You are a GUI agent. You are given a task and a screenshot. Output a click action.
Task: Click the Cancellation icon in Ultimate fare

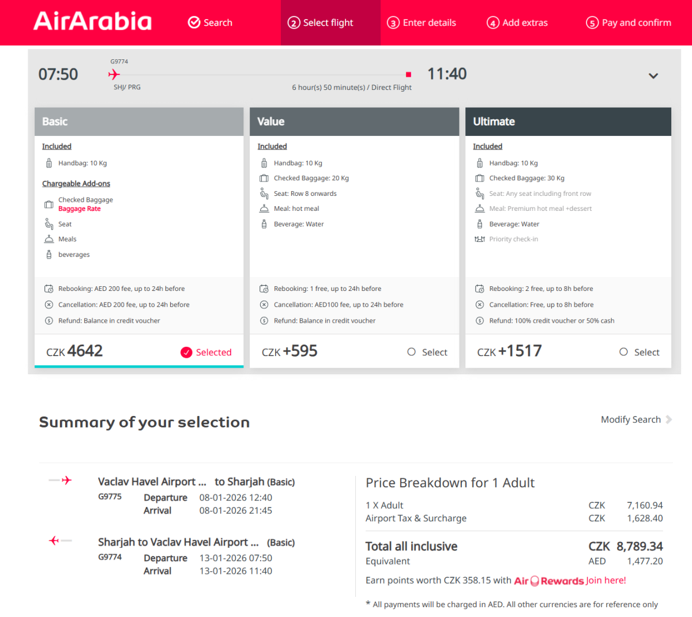pyautogui.click(x=479, y=305)
